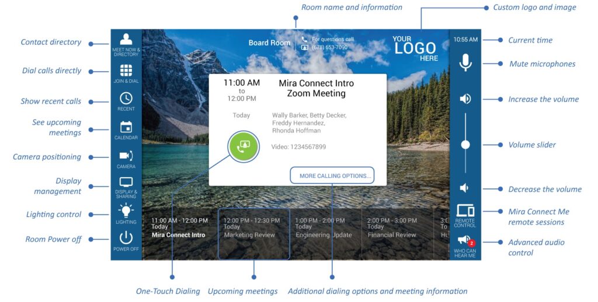Select the Engineering Update meeting
This screenshot has height=302, width=598.
click(325, 233)
